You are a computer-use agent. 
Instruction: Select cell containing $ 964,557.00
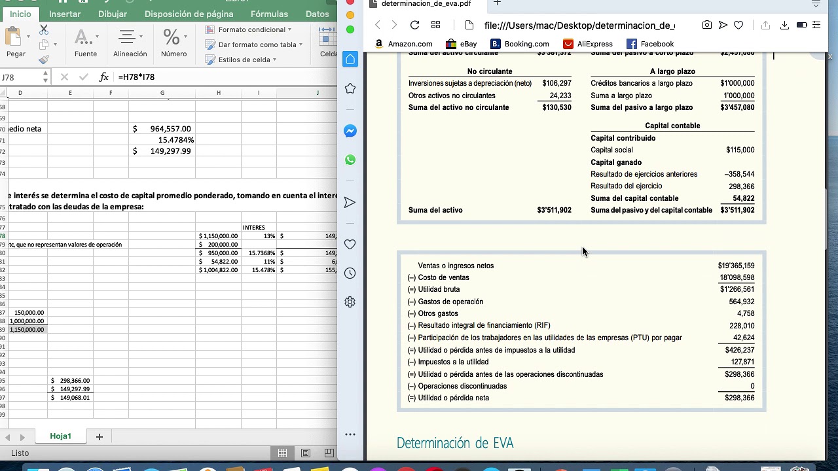[162, 129]
